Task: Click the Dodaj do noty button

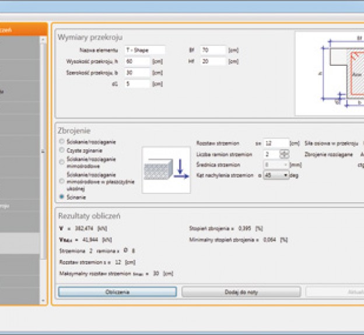Action: 241,291
